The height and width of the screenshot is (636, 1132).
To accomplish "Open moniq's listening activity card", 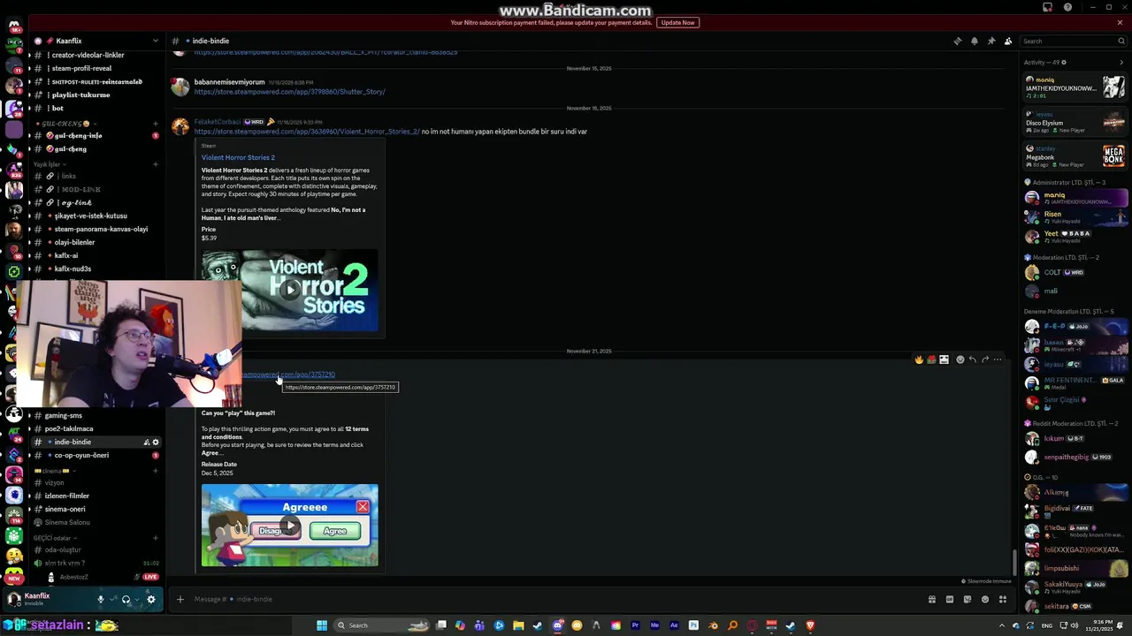I will tap(1075, 87).
